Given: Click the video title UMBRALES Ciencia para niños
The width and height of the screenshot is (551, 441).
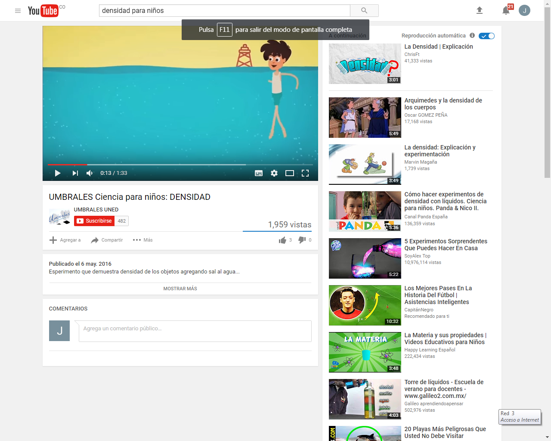Looking at the screenshot, I should coord(130,197).
